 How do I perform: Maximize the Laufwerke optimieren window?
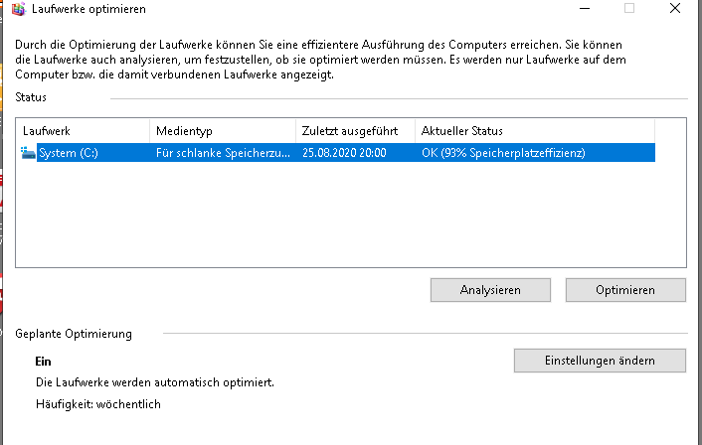pyautogui.click(x=629, y=8)
